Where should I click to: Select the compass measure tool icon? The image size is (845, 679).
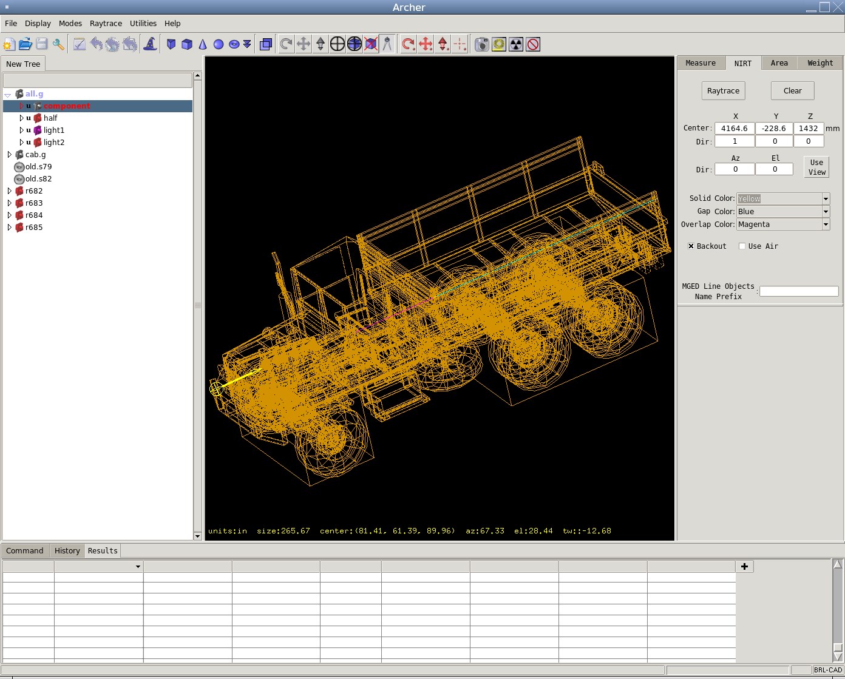(x=387, y=44)
